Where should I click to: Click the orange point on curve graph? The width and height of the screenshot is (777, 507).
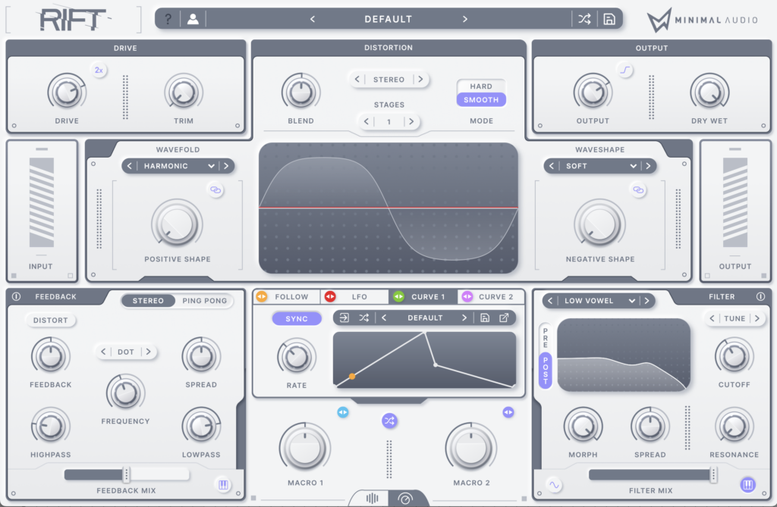(352, 377)
